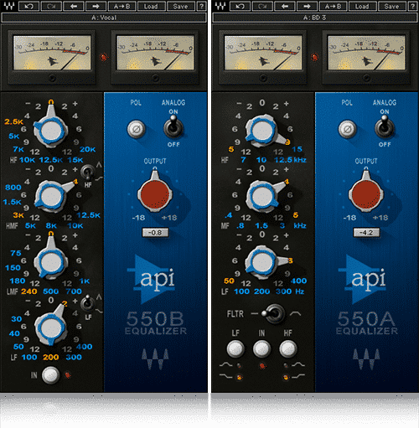Select 400 LF frequency on 550A
Image resolution: width=419 pixels, height=428 pixels.
(298, 281)
